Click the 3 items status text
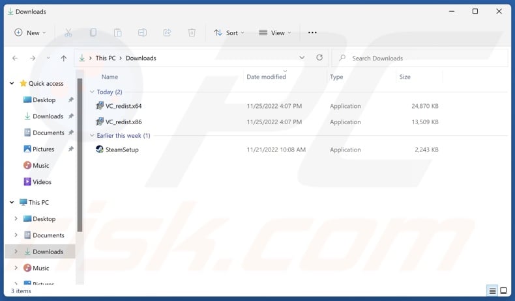The image size is (515, 301). click(x=21, y=291)
